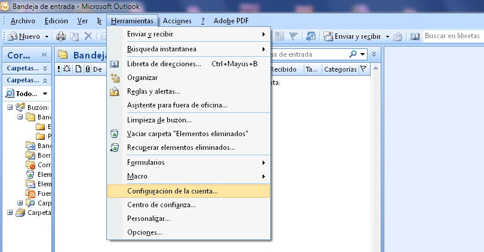
Task: Open the Macro submenu
Action: pos(189,176)
